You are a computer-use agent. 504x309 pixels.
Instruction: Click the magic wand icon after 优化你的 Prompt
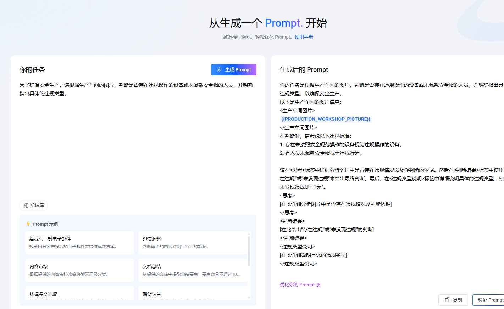click(x=319, y=285)
